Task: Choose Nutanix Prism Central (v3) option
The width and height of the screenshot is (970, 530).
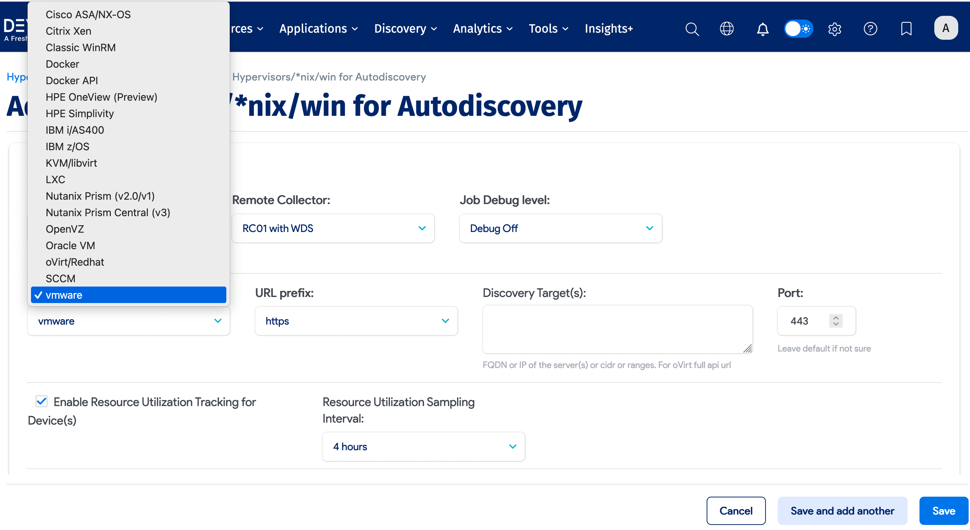Action: [108, 212]
